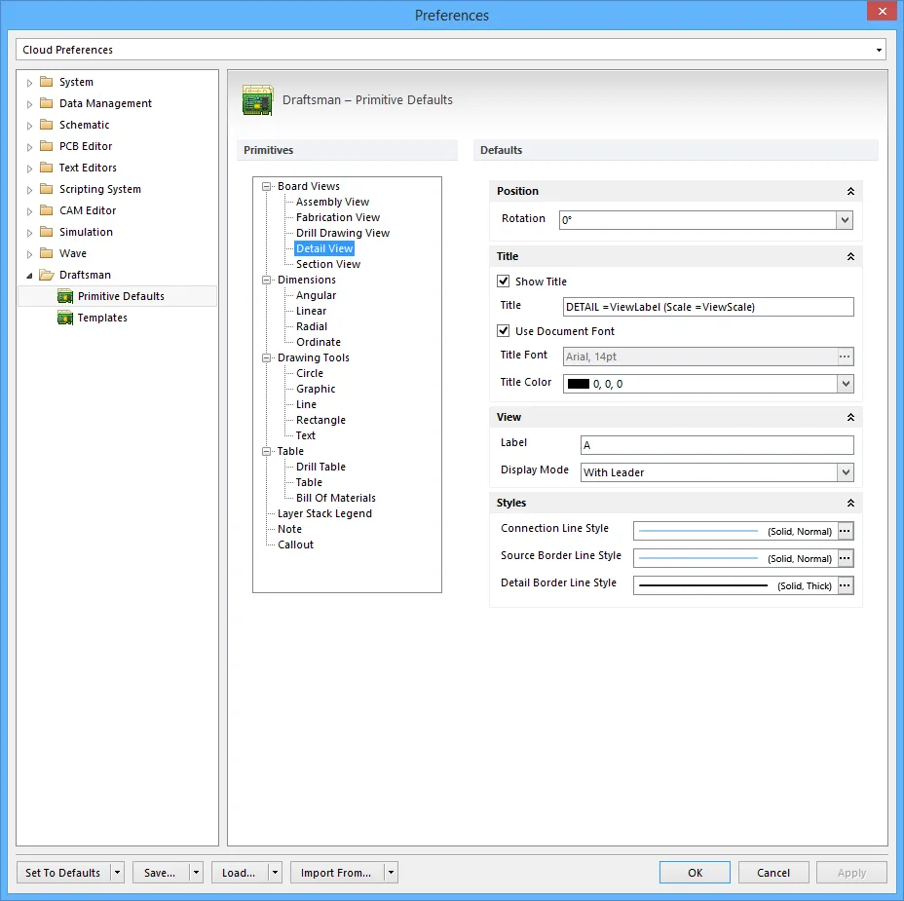Click the open Draftsman folder icon
The image size is (904, 901).
tap(46, 275)
